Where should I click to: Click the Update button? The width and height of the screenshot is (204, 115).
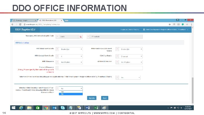(92, 98)
